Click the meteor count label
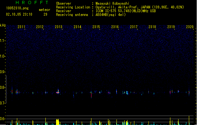This screenshot has width=197, height=125. pos(44,10)
